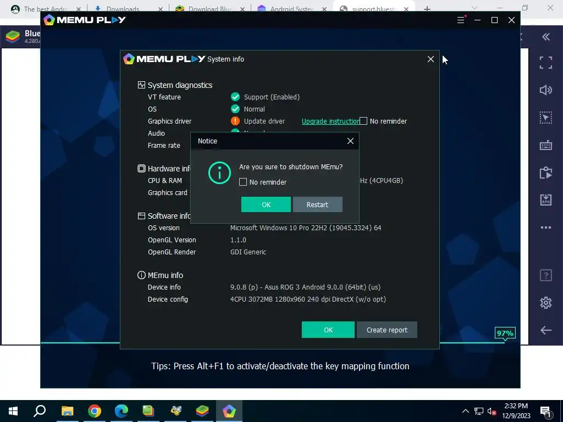Viewport: 563px width, 422px height.
Task: Click green check icon beside OS Normal
Action: [235, 109]
